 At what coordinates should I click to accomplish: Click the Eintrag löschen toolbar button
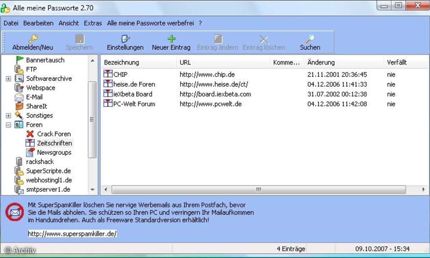[x=264, y=43]
